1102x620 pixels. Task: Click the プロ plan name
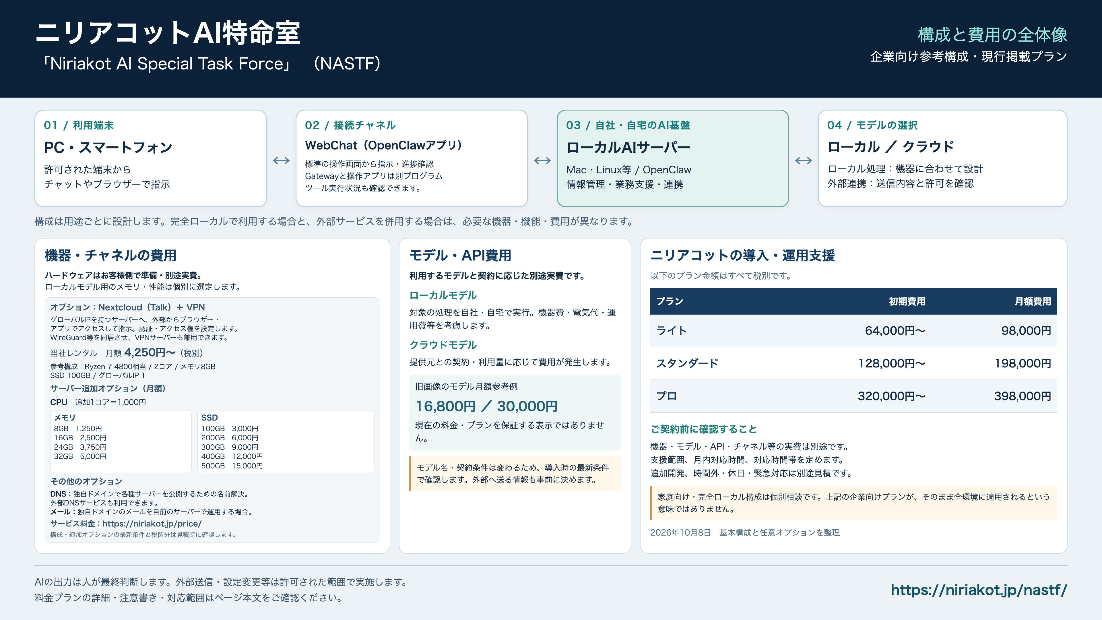point(666,396)
